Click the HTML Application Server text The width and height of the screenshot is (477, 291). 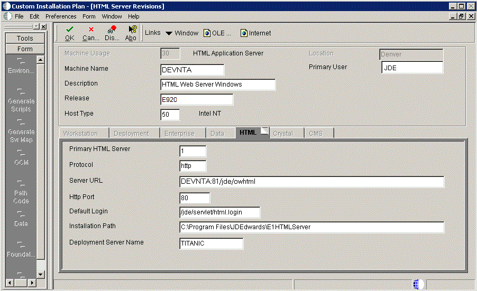228,53
